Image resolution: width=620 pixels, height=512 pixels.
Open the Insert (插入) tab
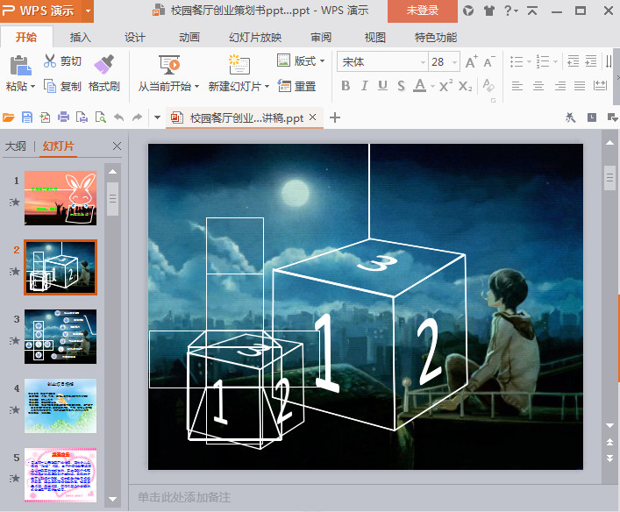[81, 38]
